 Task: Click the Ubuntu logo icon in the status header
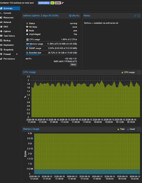click(70, 16)
